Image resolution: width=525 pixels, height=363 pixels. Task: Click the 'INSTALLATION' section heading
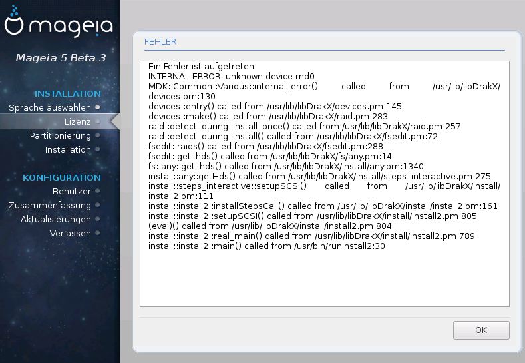point(68,93)
